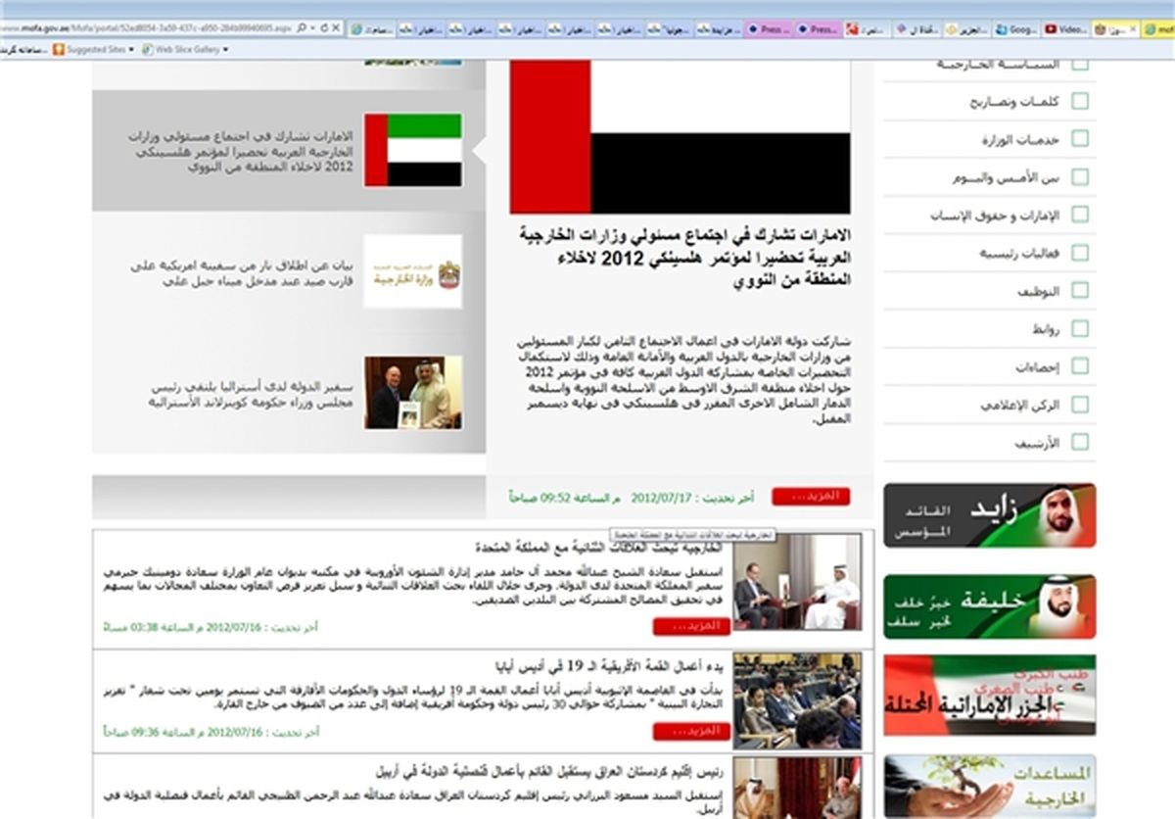
Task: Click the small UAE flag news thumbnail
Action: 412,150
